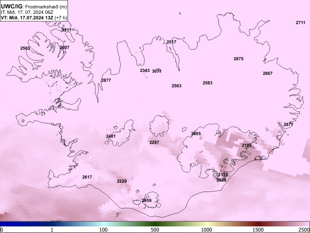Click the 500 tick on the color scale
The image size is (310, 233).
point(155,230)
